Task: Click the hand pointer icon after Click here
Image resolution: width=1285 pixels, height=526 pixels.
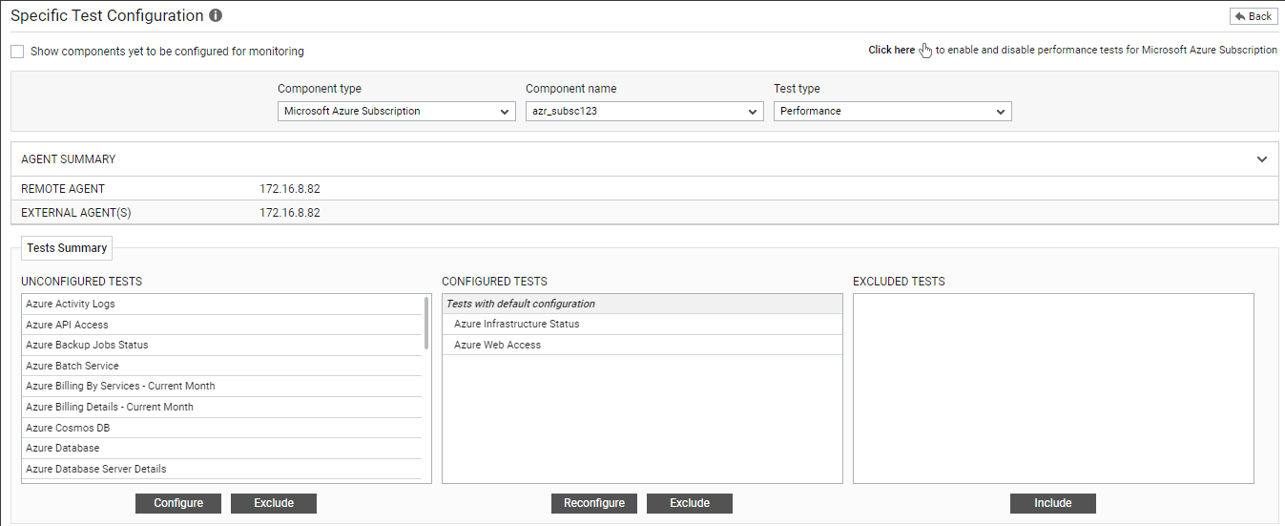Action: click(x=925, y=51)
